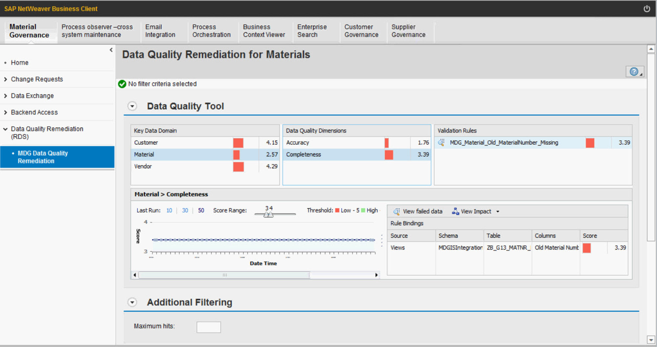Click the View Impact diagram icon
The height and width of the screenshot is (347, 657).
point(455,211)
